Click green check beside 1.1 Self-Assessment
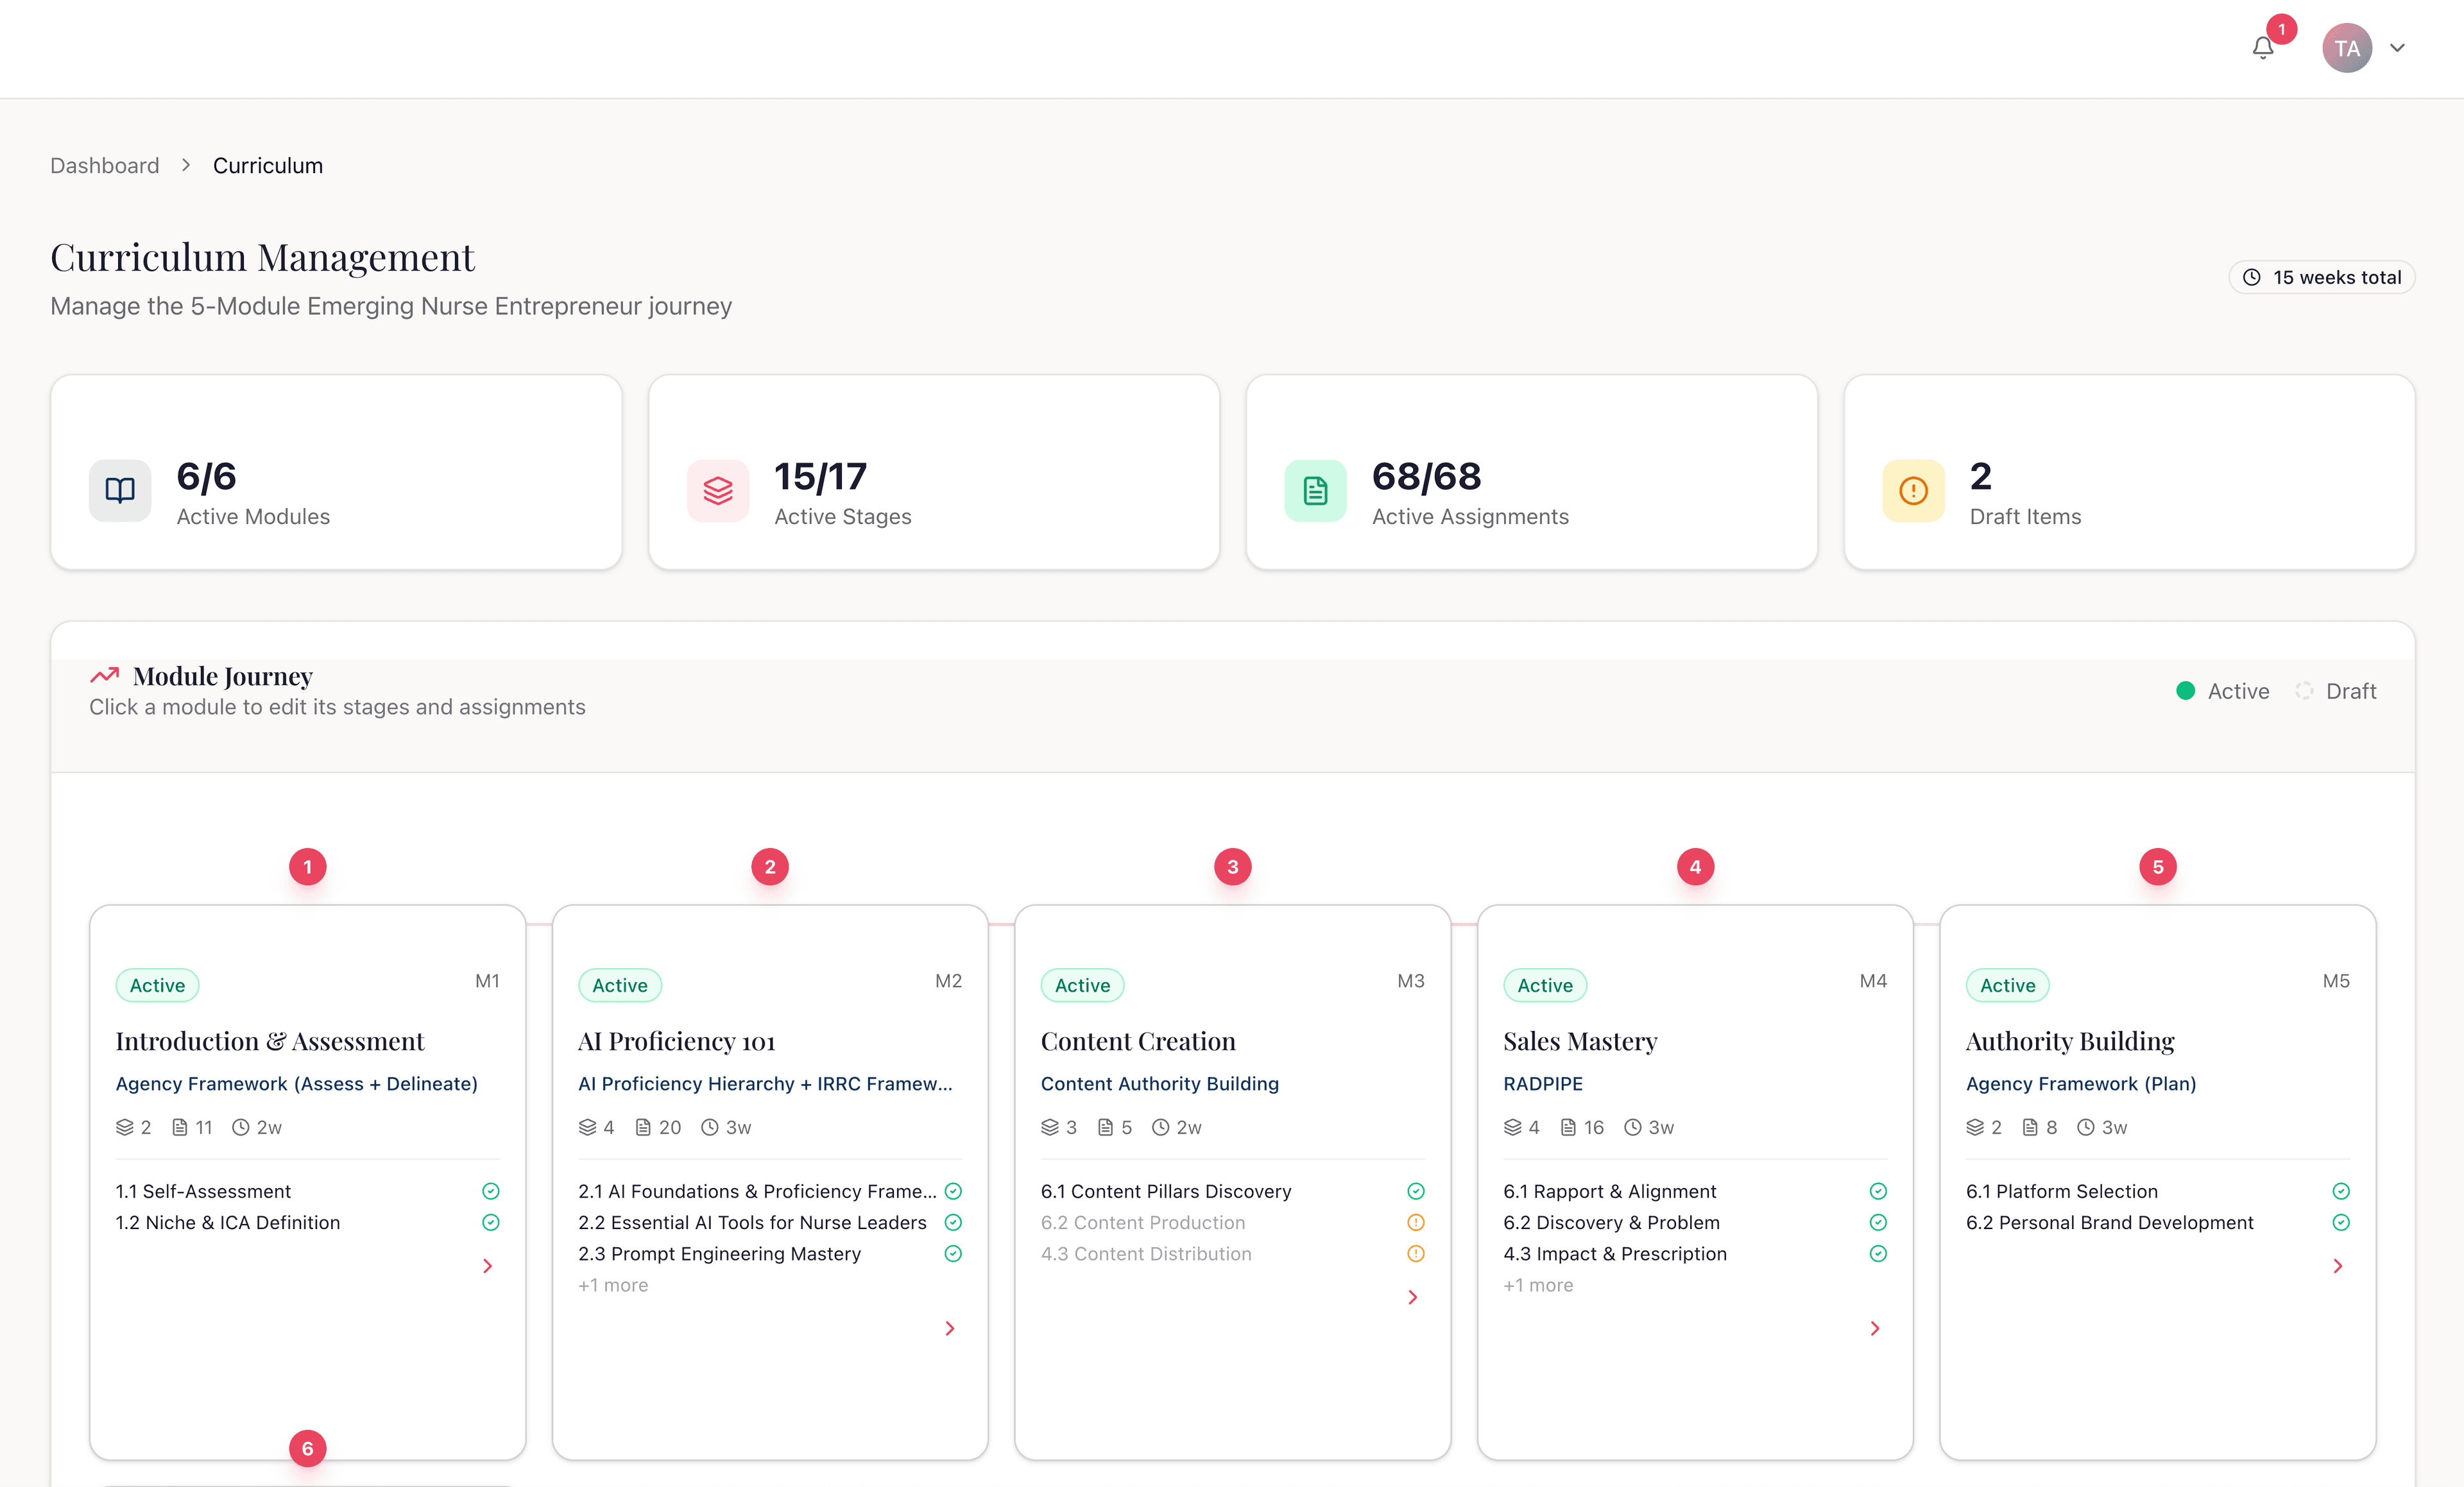 tap(491, 1191)
